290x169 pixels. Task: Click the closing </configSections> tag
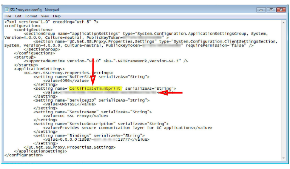(34, 53)
